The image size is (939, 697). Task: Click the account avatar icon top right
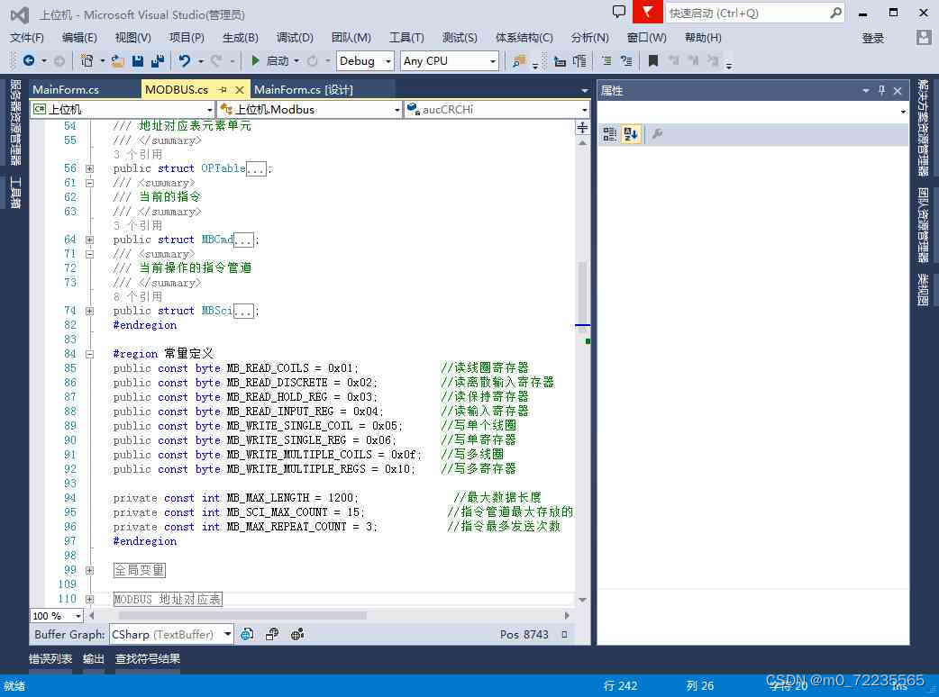point(924,38)
